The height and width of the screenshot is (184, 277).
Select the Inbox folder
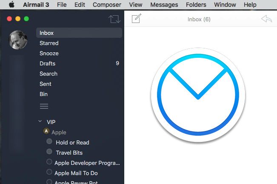point(47,33)
